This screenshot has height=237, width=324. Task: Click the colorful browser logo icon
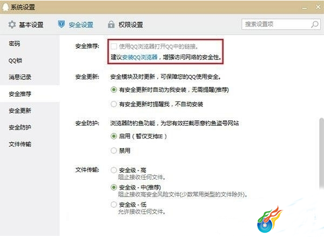(x=269, y=219)
